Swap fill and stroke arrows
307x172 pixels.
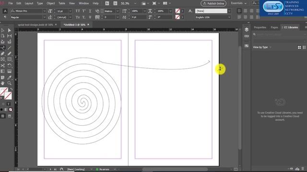pos(11,89)
